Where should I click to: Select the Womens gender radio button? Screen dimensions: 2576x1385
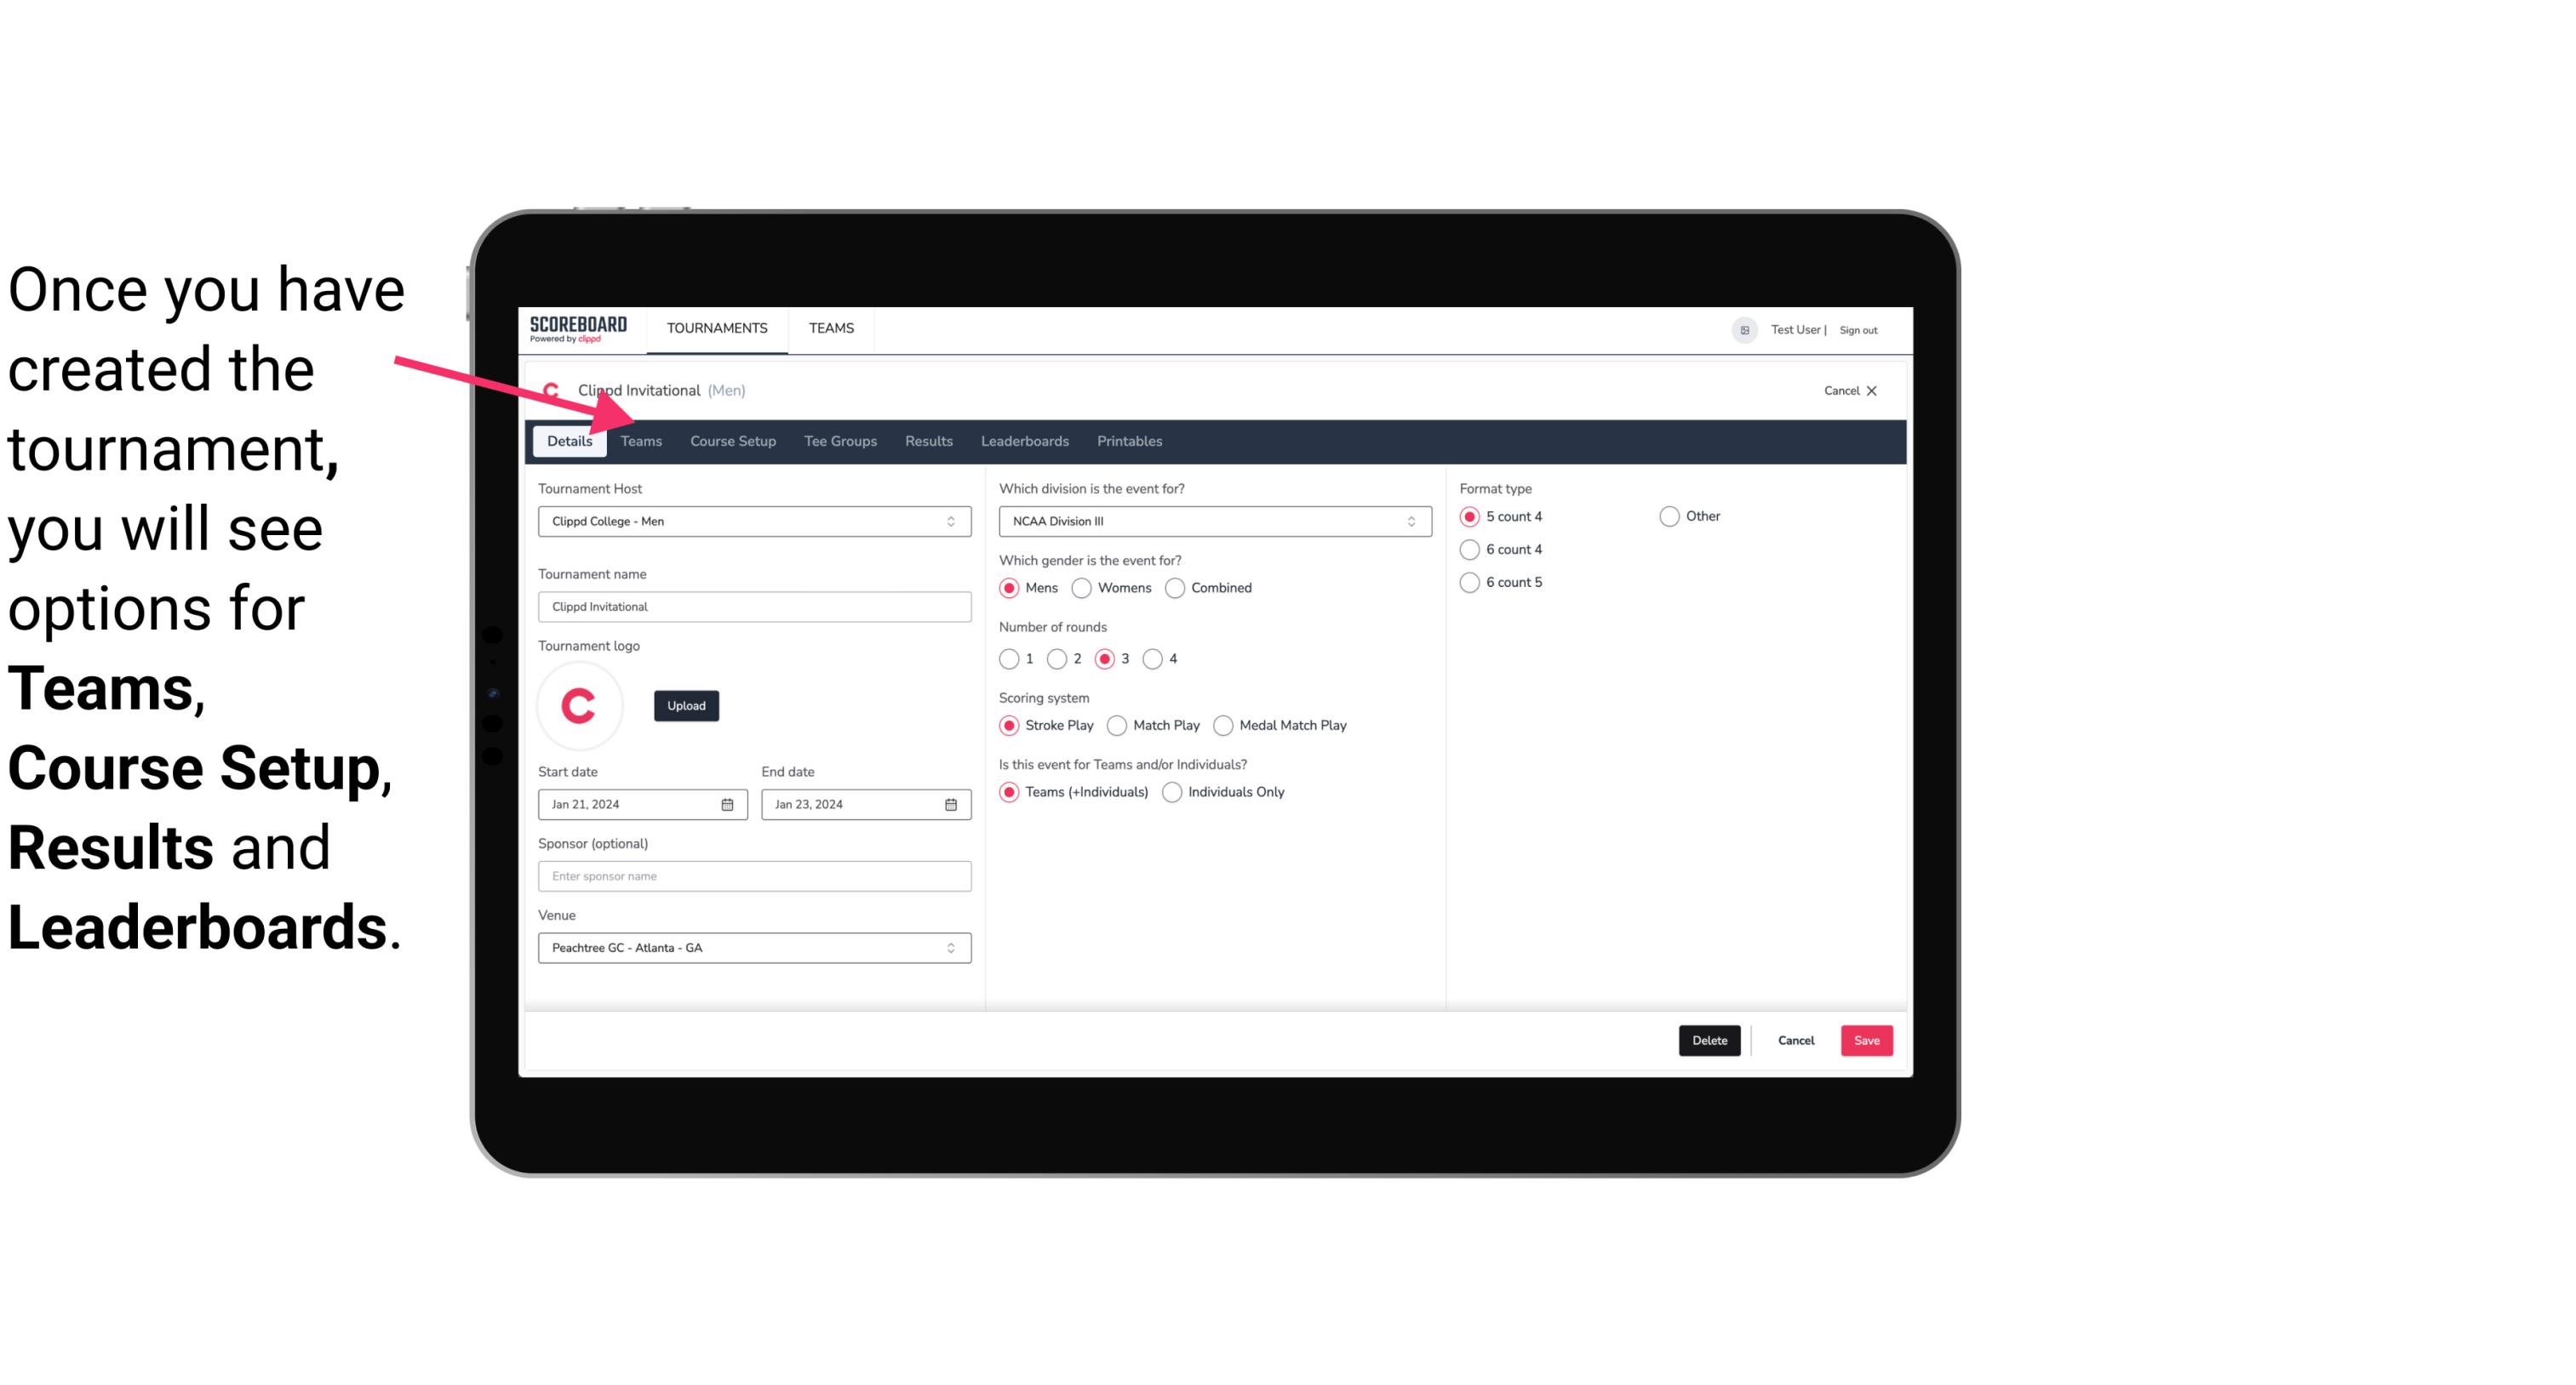[x=1084, y=587]
